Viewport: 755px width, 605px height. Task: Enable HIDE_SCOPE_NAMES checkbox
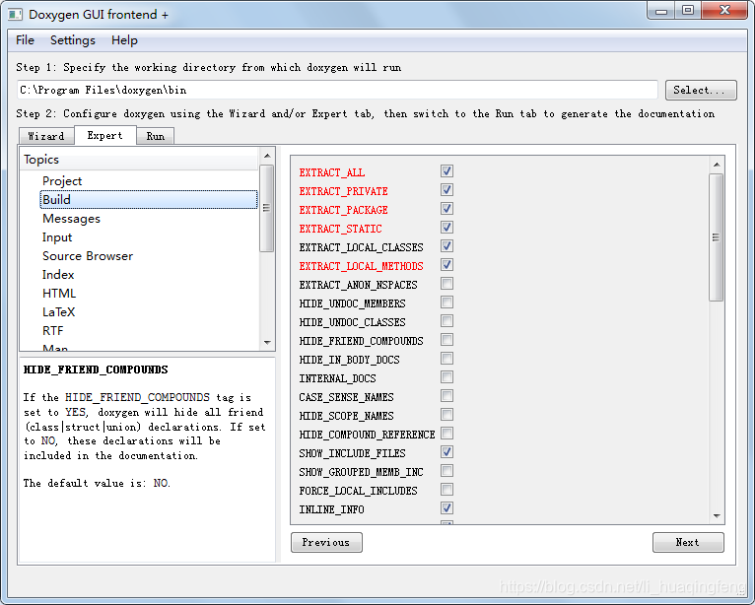446,415
